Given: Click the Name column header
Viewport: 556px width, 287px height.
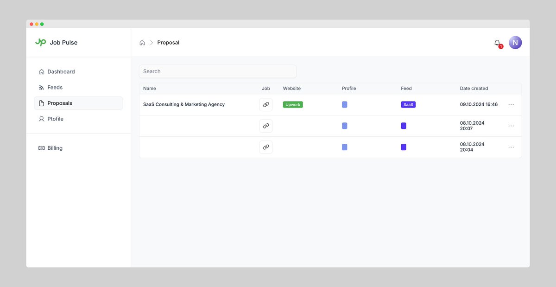Looking at the screenshot, I should point(150,89).
